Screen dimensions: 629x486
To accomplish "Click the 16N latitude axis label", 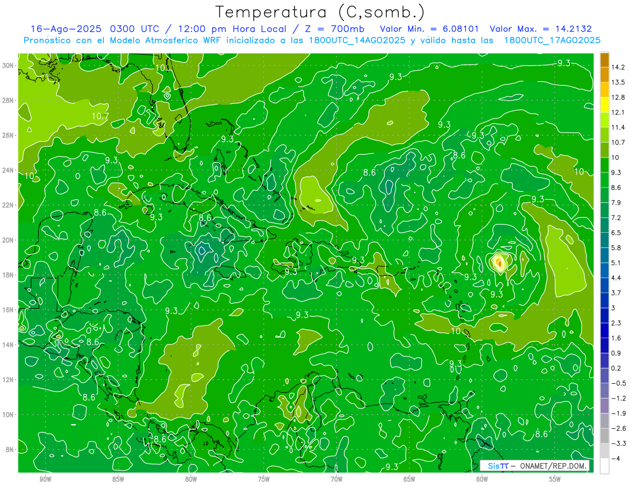I will (x=8, y=310).
